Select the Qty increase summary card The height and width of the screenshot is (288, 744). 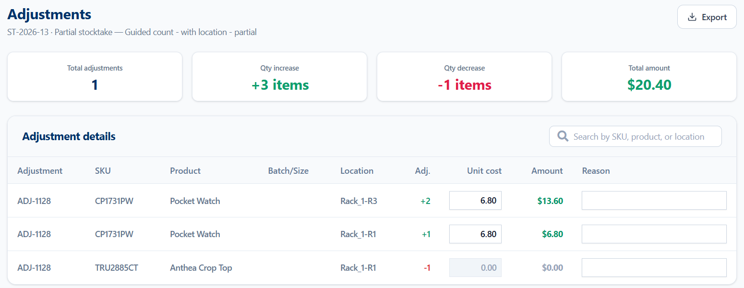(279, 77)
